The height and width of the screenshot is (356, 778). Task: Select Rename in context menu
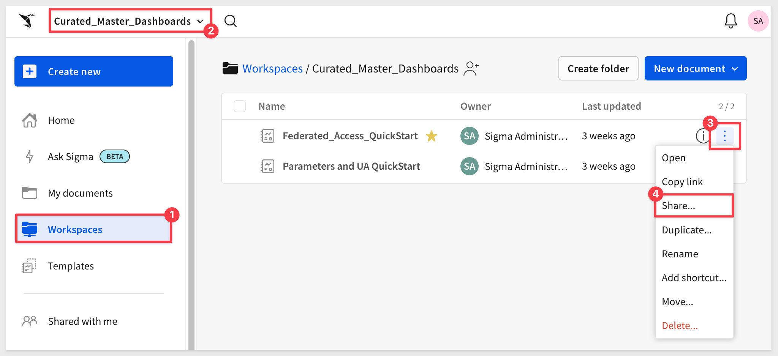pos(694,254)
